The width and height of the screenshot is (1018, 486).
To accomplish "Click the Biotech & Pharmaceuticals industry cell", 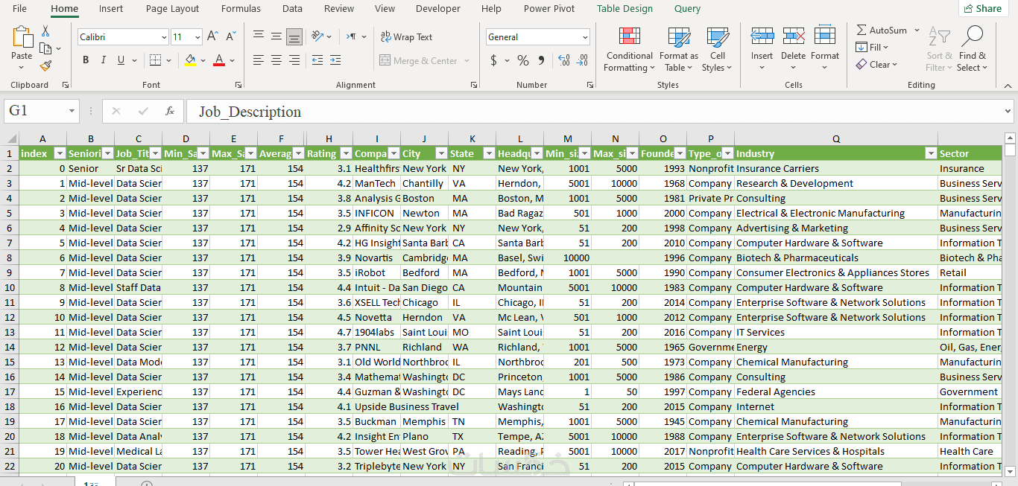I will pyautogui.click(x=836, y=258).
